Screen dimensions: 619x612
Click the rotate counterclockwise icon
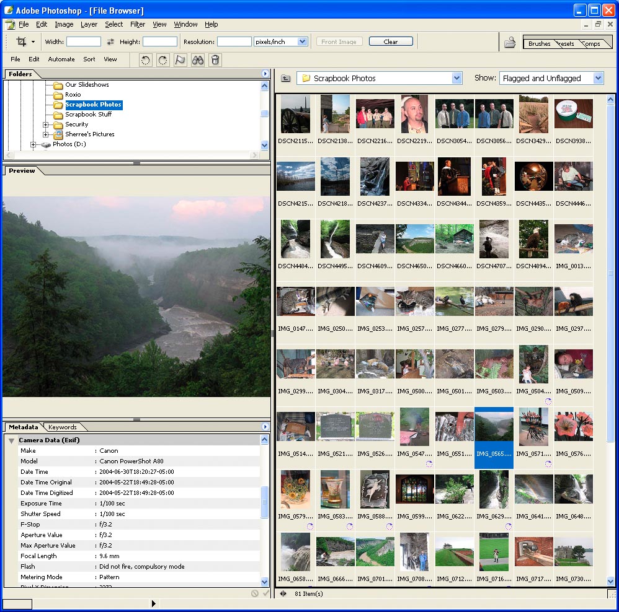(145, 59)
